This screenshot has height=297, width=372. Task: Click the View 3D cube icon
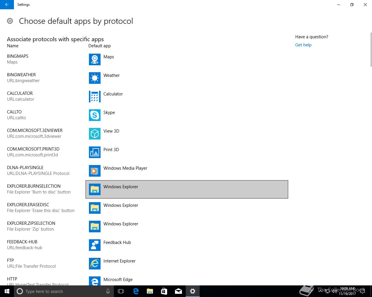(95, 134)
